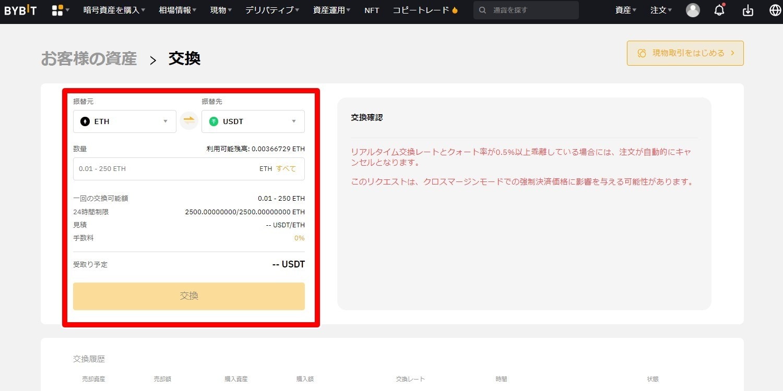Click the 一回の交換可能額 value 0.01 - 250 ETH
The width and height of the screenshot is (783, 391).
click(281, 199)
